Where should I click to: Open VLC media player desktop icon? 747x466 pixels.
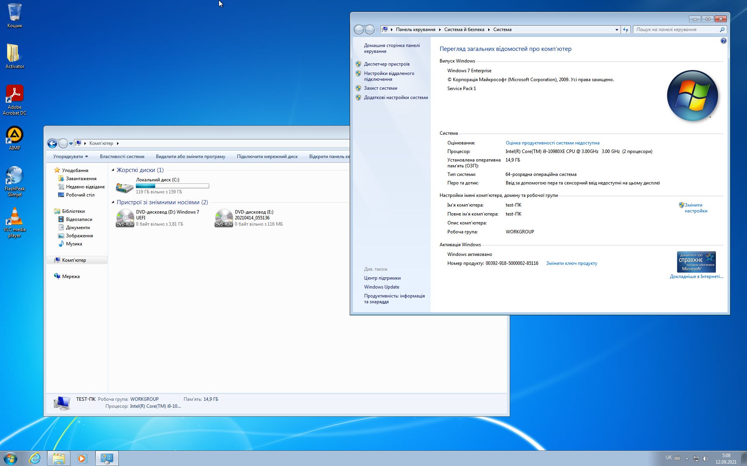tap(14, 217)
